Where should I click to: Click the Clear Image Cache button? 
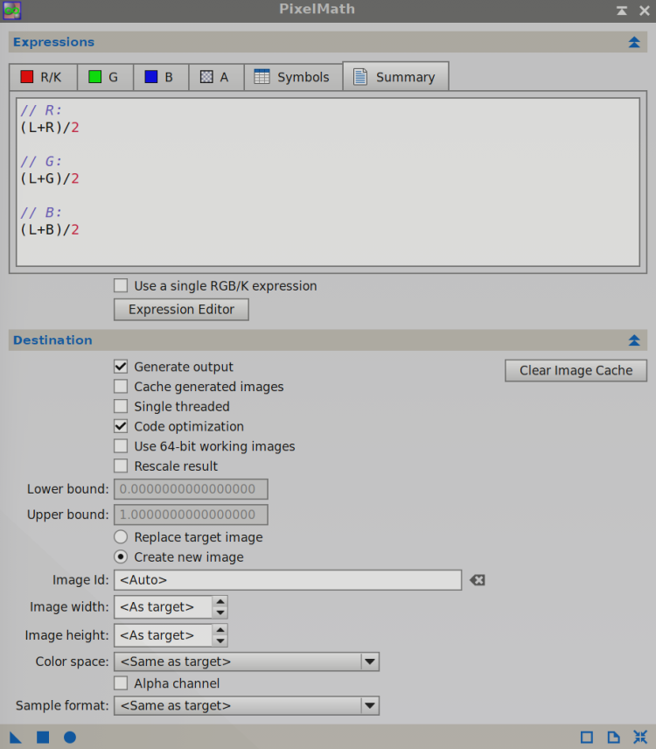point(576,371)
